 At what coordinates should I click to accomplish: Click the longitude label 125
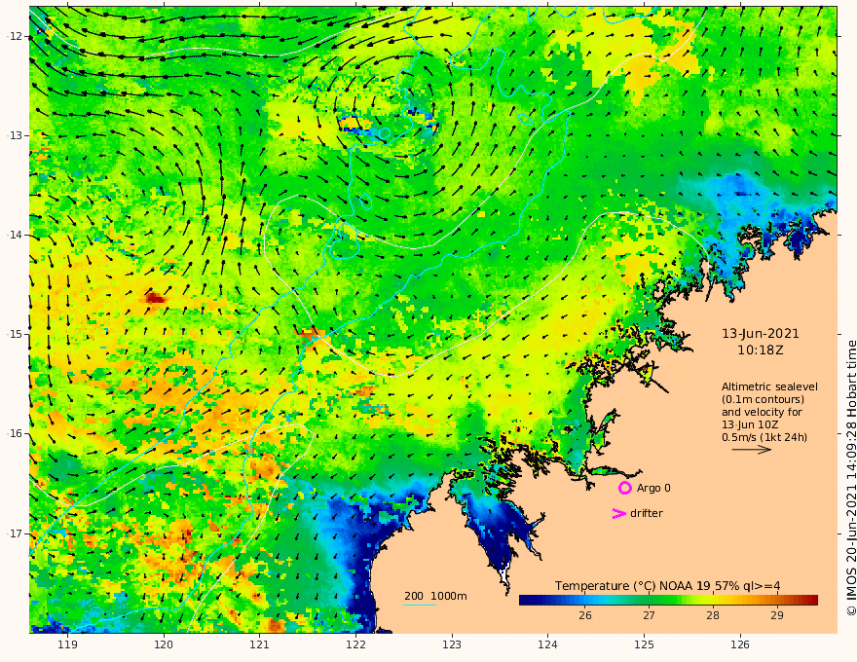tap(644, 645)
